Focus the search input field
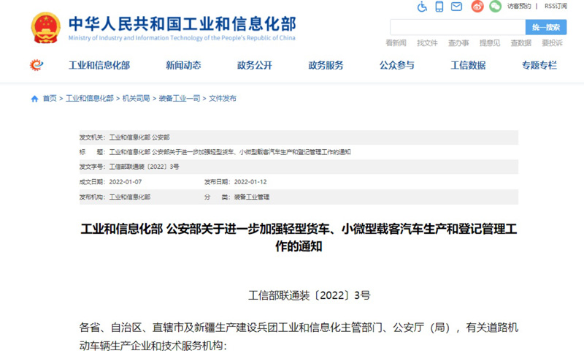Screen dimensions: 584x356 (x=458, y=27)
